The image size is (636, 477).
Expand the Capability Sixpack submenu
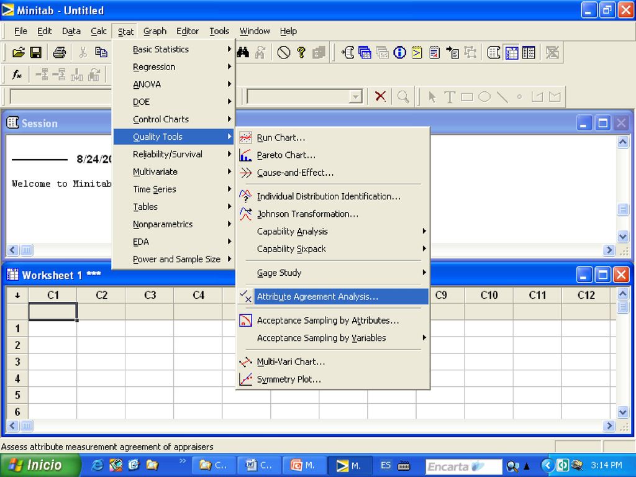click(x=332, y=249)
